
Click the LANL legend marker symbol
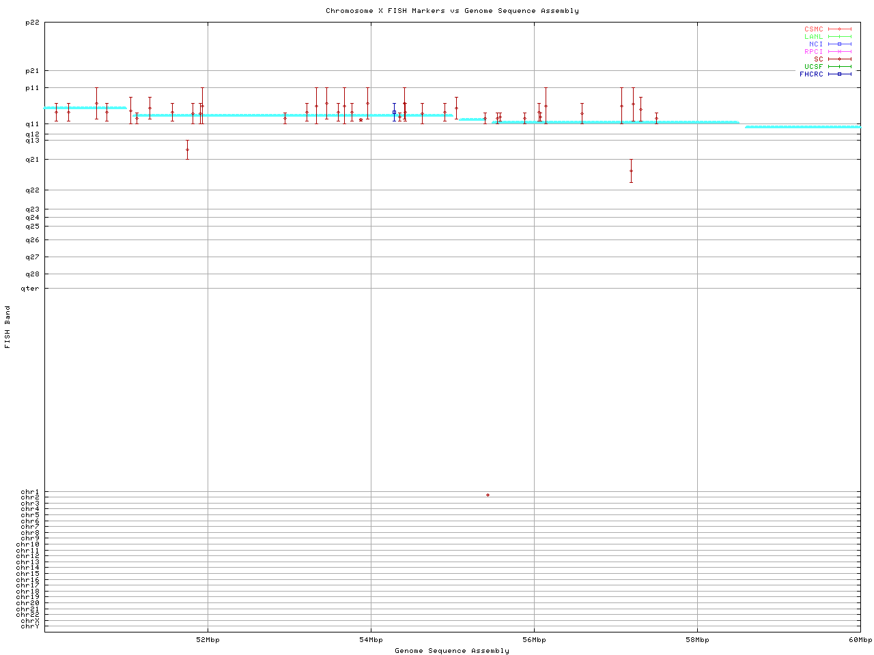tap(839, 37)
